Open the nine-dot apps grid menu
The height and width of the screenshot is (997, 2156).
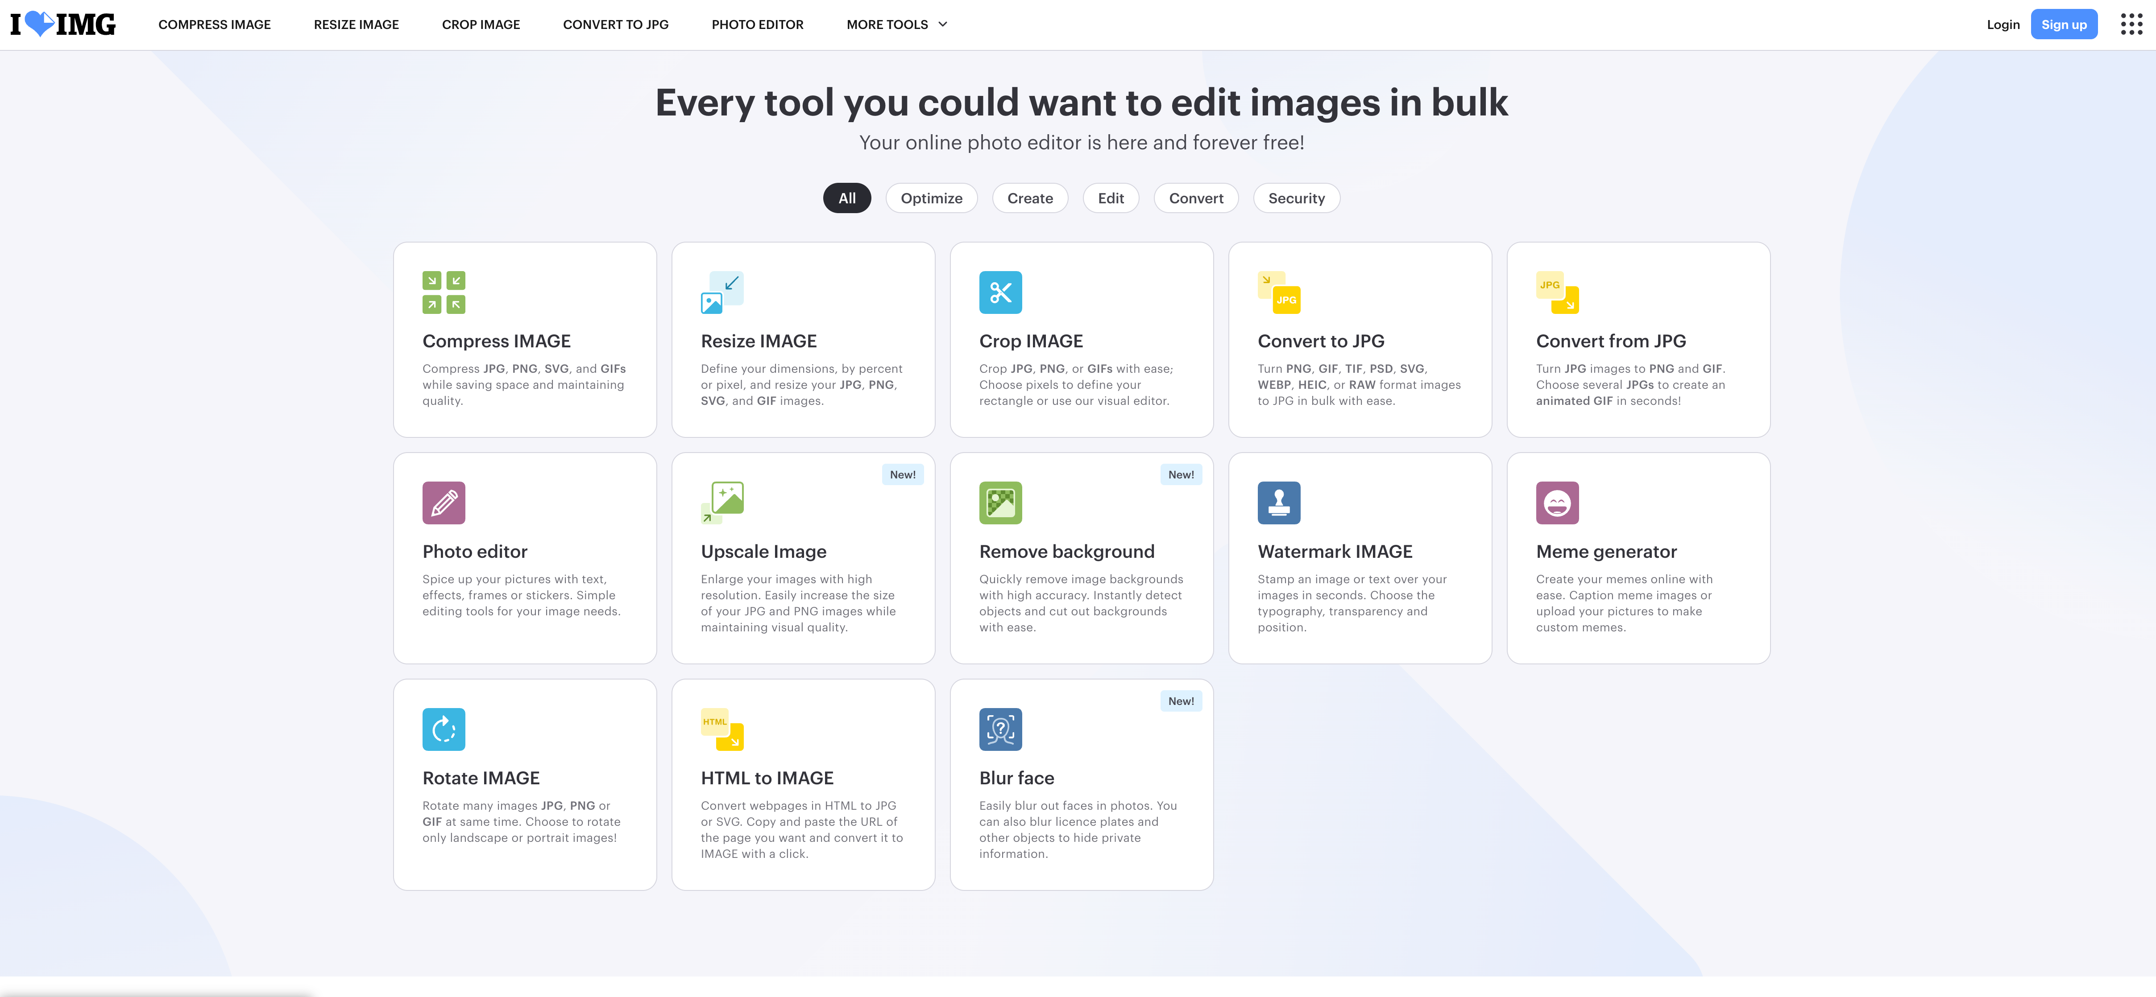pos(2131,24)
